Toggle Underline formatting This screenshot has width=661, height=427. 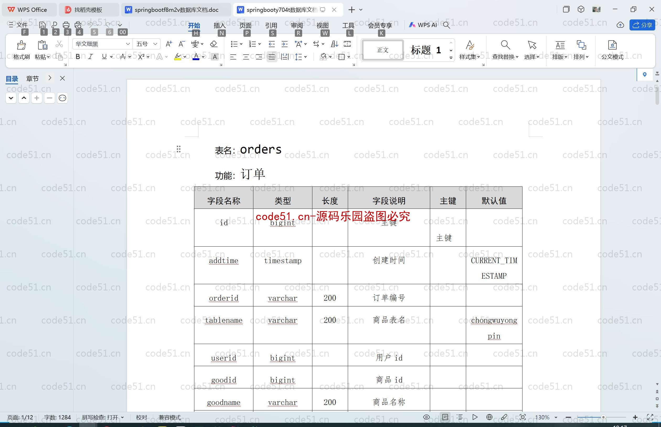click(x=104, y=57)
